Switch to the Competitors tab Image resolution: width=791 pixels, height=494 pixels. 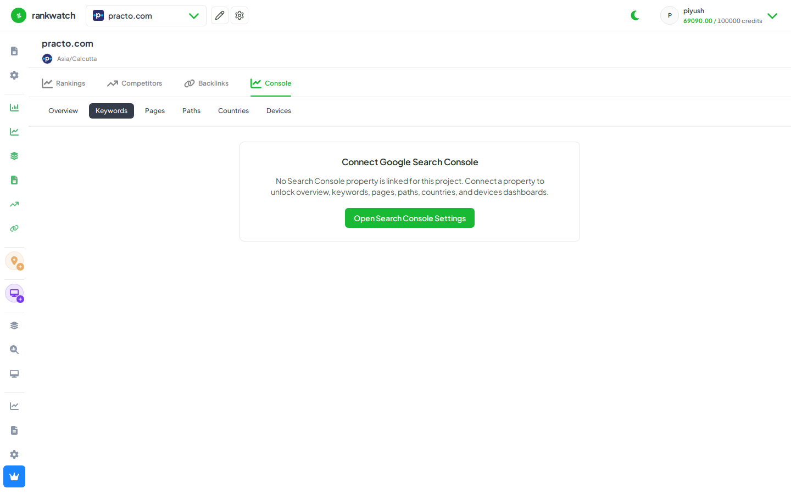tap(135, 83)
